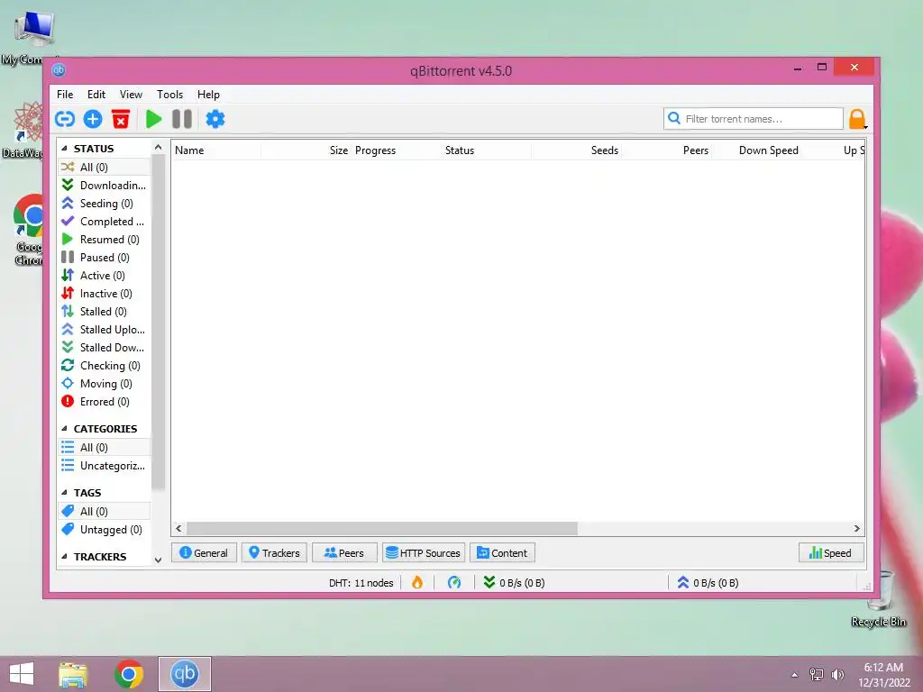
Task: Click the upload speed 0 B/s status
Action: (x=708, y=583)
